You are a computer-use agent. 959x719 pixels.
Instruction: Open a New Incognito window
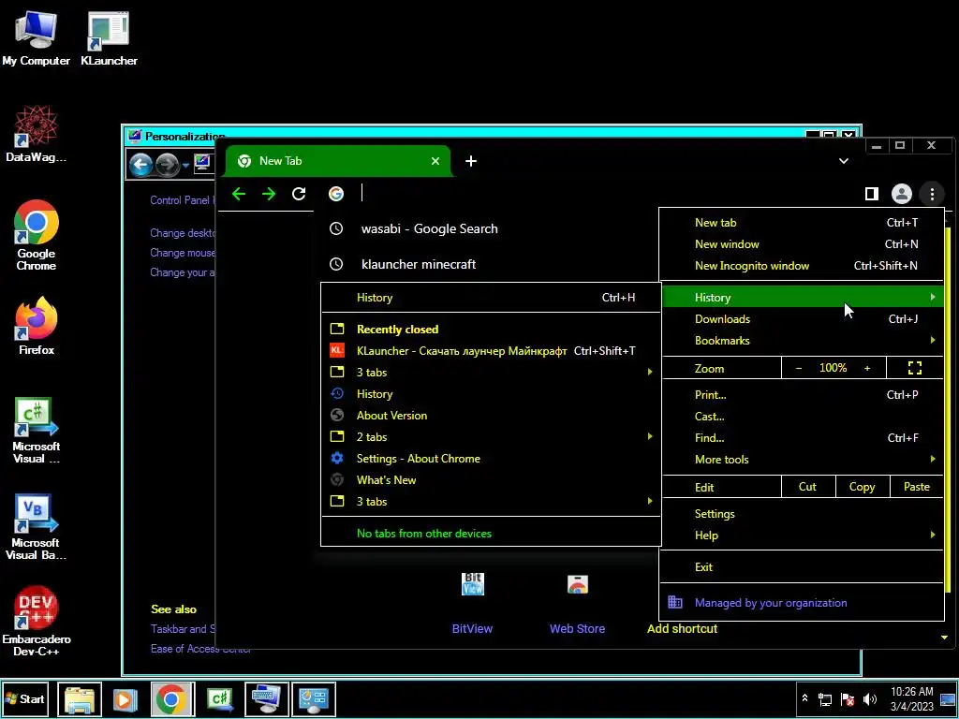(x=803, y=265)
